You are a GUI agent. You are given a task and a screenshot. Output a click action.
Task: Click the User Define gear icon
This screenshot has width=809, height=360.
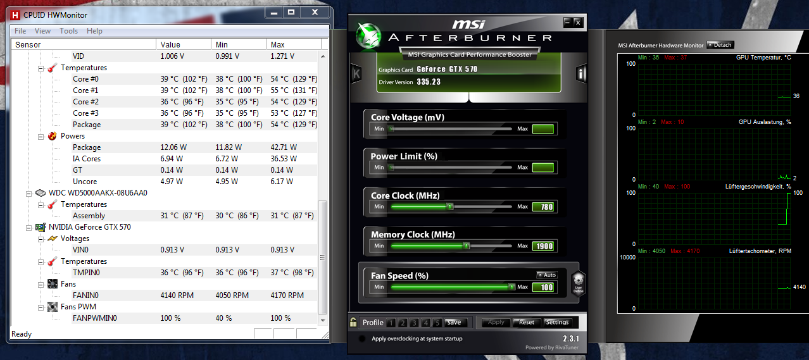pyautogui.click(x=578, y=283)
